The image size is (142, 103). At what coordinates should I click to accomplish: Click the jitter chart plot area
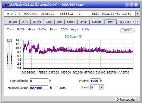pos(78,54)
